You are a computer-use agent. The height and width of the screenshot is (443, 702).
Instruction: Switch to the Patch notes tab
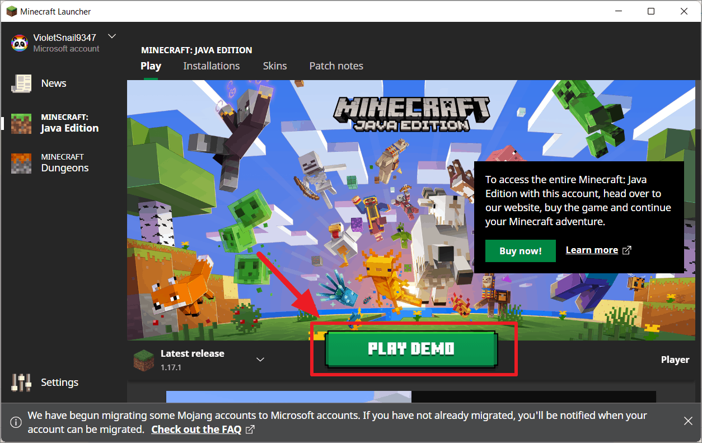336,66
